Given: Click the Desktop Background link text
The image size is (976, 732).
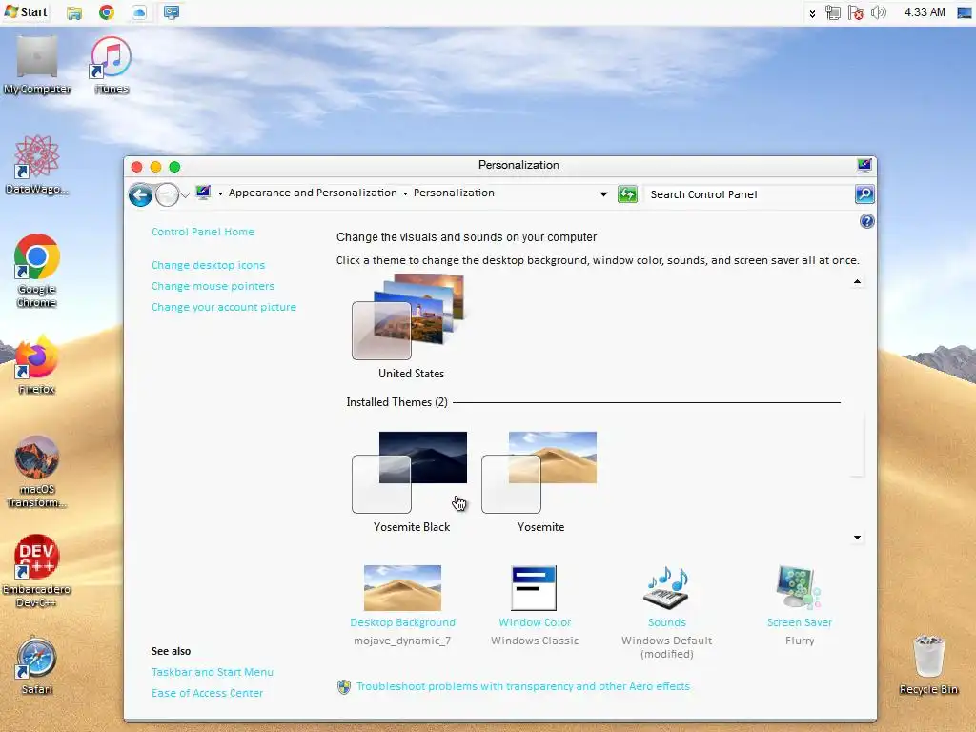Looking at the screenshot, I should click(x=403, y=622).
